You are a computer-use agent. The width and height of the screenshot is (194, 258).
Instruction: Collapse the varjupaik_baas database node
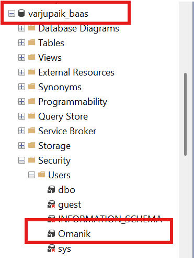tap(12, 14)
